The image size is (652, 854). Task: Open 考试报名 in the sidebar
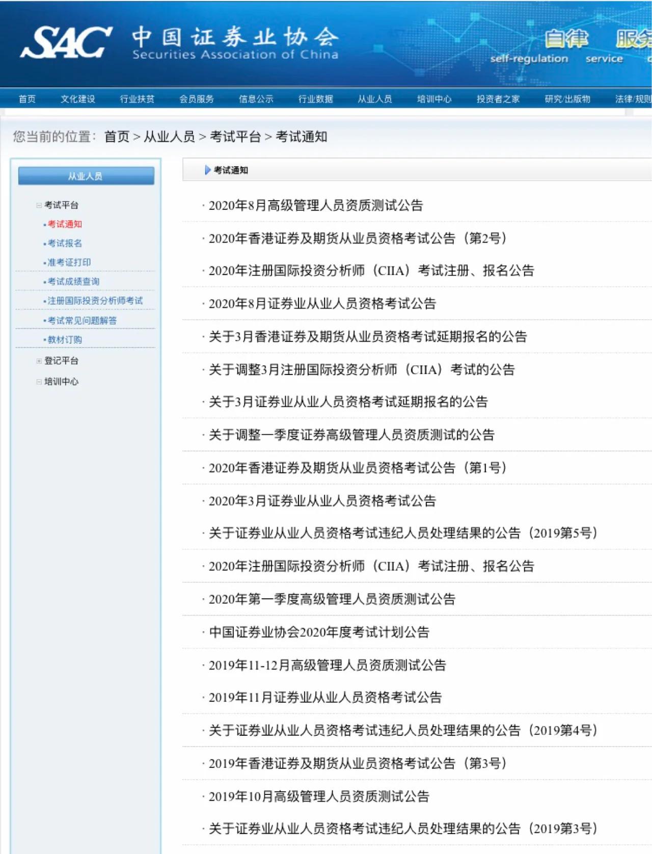(x=65, y=243)
